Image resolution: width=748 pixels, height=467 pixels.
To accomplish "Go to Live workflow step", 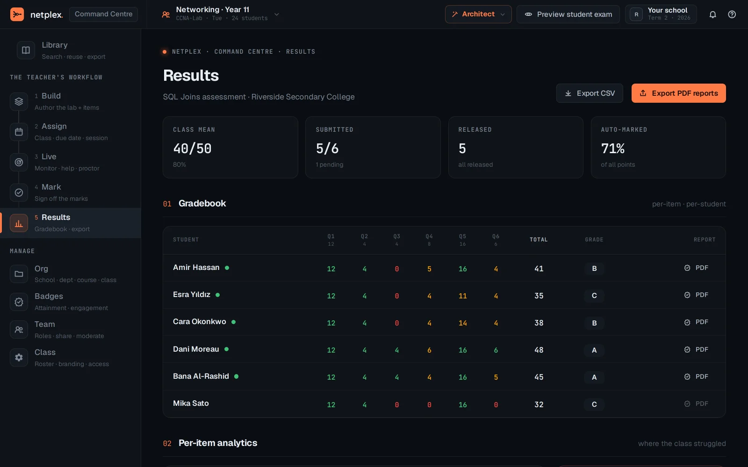I will click(x=70, y=162).
